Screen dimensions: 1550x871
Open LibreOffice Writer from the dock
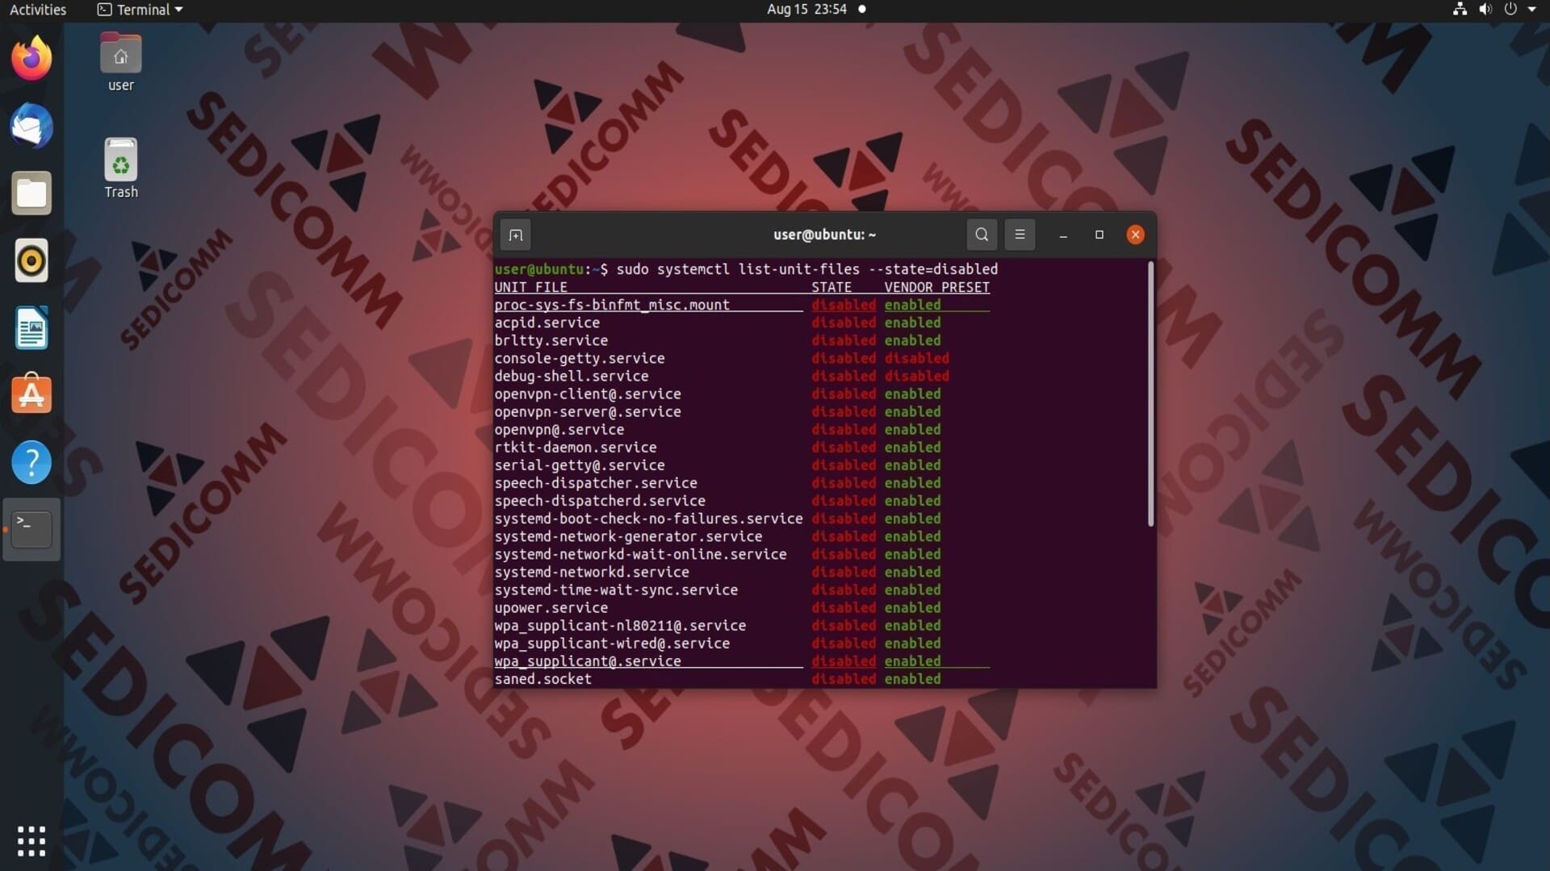[x=31, y=328]
